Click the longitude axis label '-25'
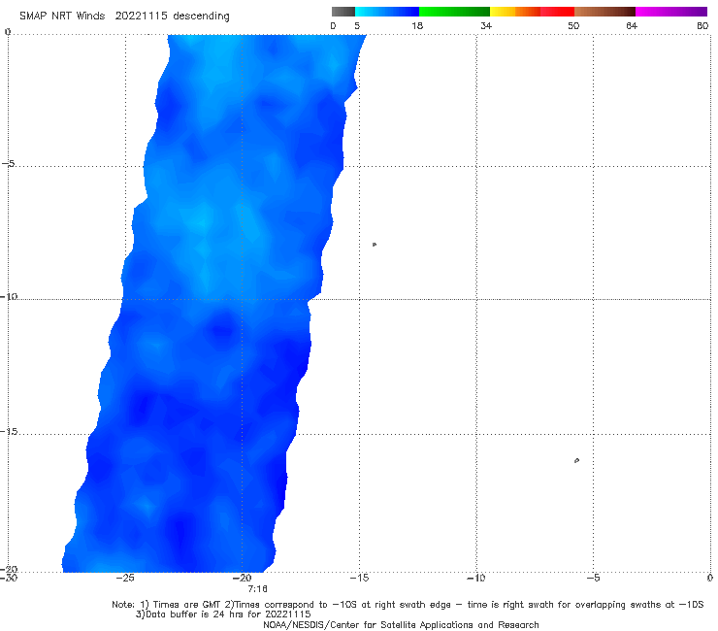Viewport: 718px width, 631px height. 125,578
